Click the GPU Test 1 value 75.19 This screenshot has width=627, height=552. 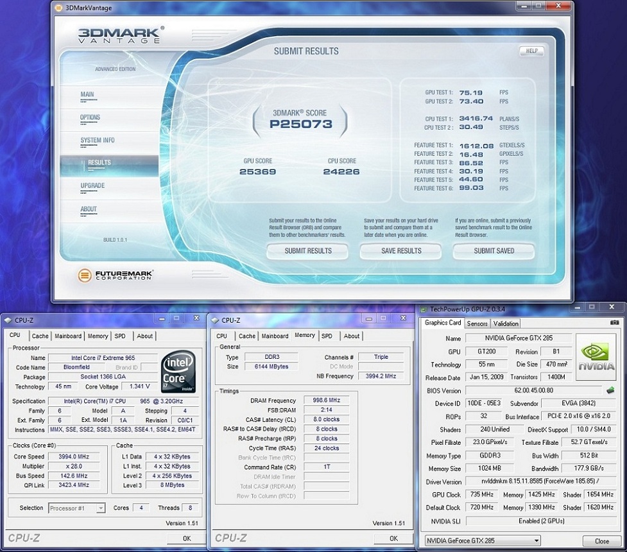[470, 92]
